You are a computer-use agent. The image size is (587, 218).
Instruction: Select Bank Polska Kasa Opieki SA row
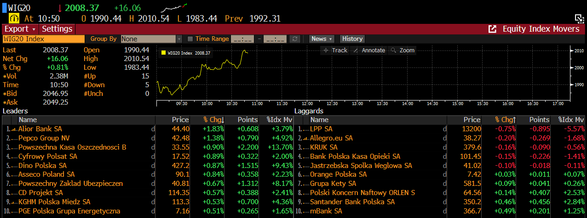pos(440,157)
